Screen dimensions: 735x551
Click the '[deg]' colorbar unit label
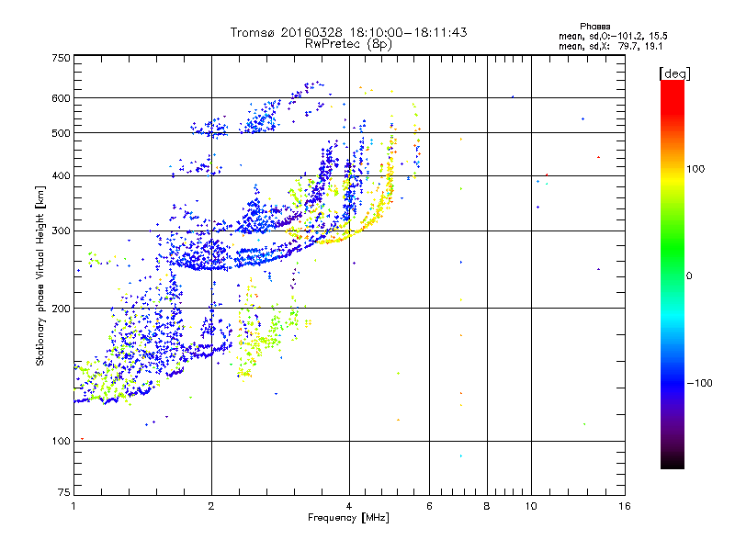pos(674,73)
